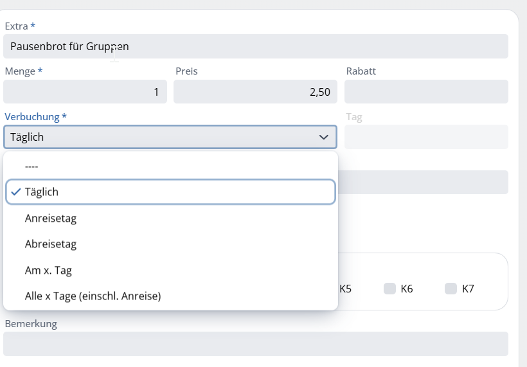
Task: Click the chevron arrow of Verbuchung dropdown
Action: pos(324,137)
